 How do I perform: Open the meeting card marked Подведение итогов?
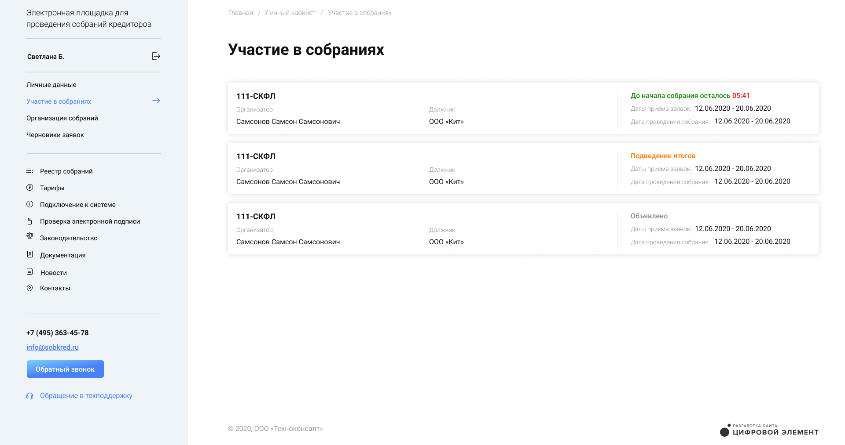tap(523, 169)
